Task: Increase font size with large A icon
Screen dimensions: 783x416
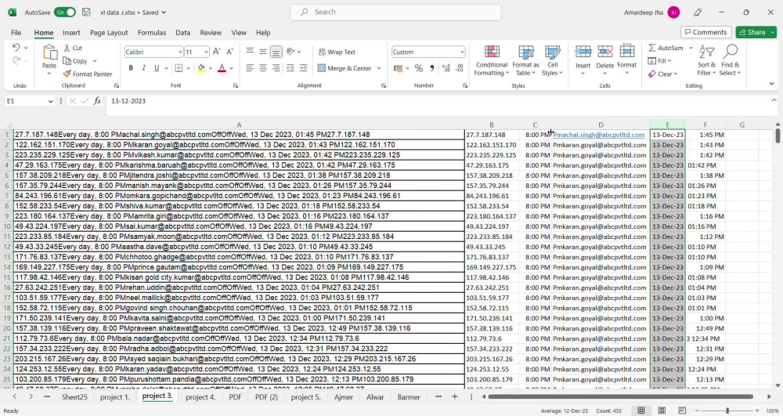Action: point(217,52)
